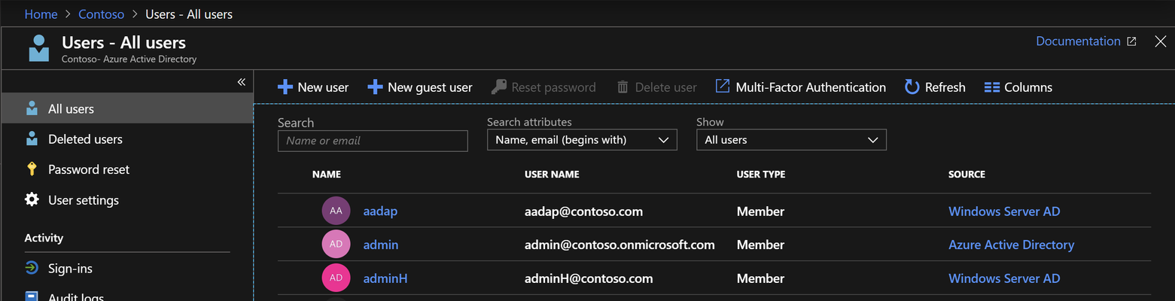Select All users in the sidebar
The width and height of the screenshot is (1175, 301).
pyautogui.click(x=128, y=108)
